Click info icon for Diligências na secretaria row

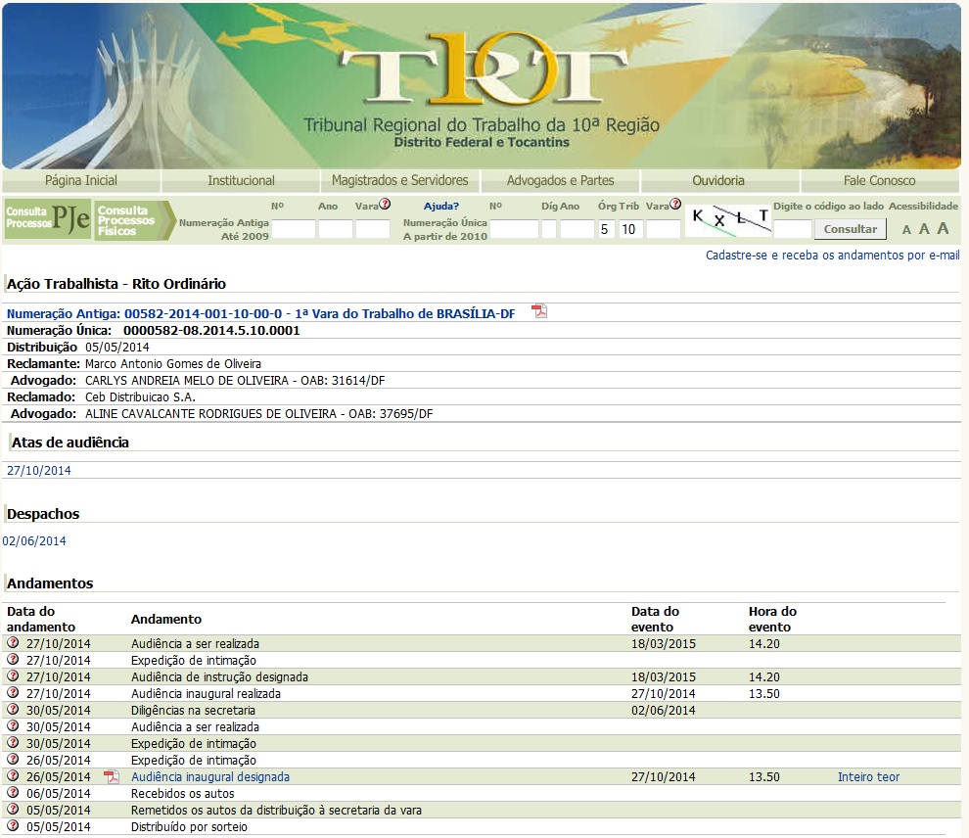pos(13,710)
